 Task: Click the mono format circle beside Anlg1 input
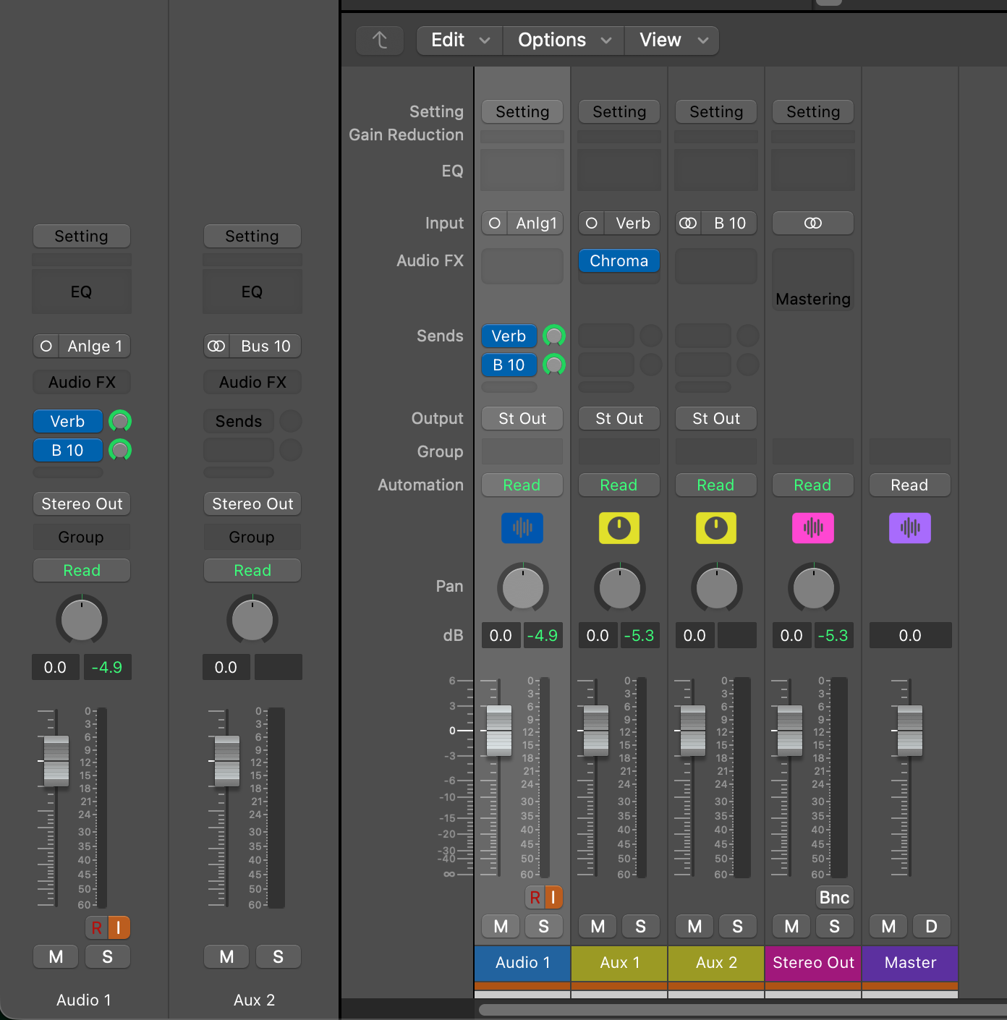click(495, 224)
